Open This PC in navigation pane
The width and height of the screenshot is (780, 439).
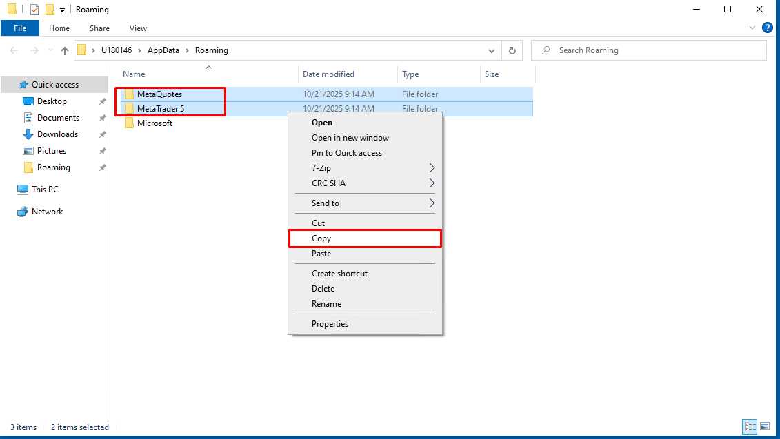click(x=45, y=190)
